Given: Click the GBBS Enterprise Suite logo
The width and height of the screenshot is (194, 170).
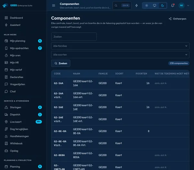Looking at the screenshot, I should click(x=17, y=5).
